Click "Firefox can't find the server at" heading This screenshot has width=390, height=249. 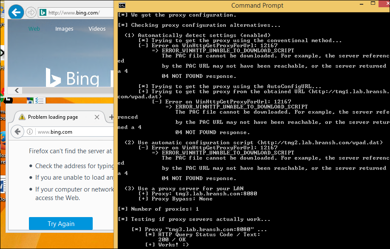tap(71, 151)
